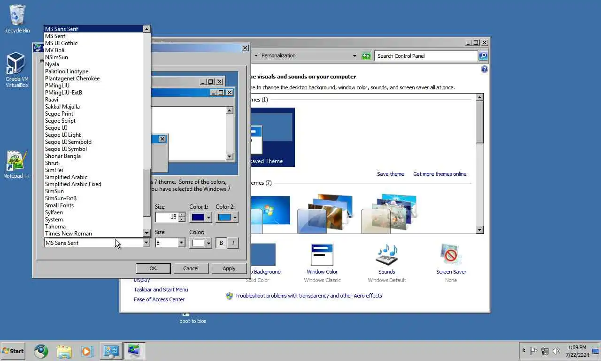Viewport: 601px width, 361px height.
Task: Choose MS Serif in font list
Action: [93, 36]
